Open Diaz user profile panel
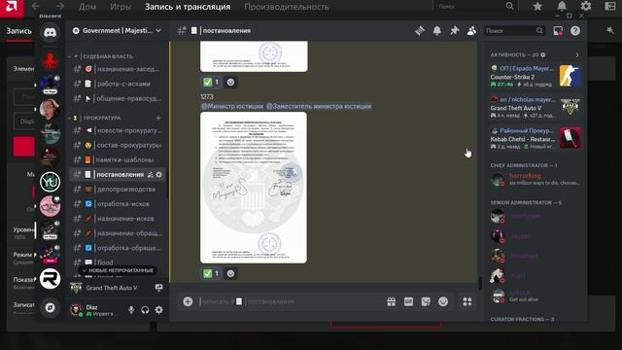Image resolution: width=622 pixels, height=350 pixels. pyautogui.click(x=95, y=310)
